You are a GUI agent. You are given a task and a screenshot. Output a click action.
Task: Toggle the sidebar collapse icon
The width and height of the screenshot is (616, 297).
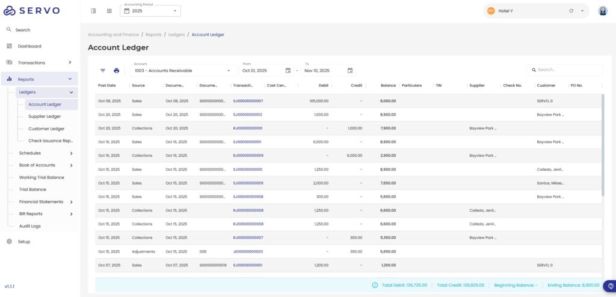[x=93, y=11]
